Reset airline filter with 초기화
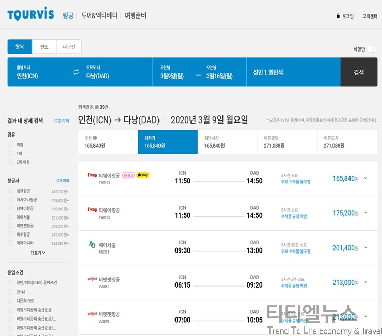 [63, 181]
